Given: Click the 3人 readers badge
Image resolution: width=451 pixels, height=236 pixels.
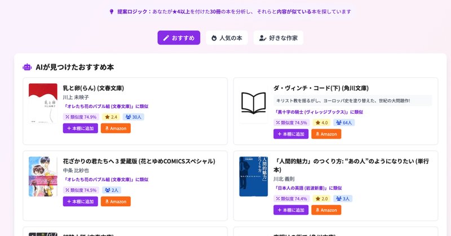Looking at the screenshot, I should (343, 199).
